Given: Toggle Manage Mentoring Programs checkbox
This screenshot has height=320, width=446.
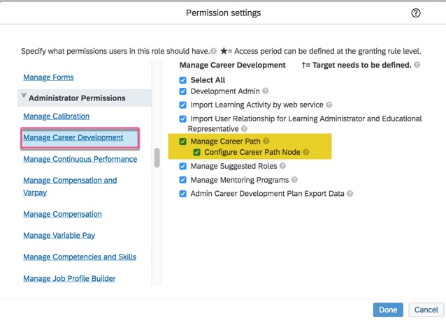Looking at the screenshot, I should (x=183, y=180).
